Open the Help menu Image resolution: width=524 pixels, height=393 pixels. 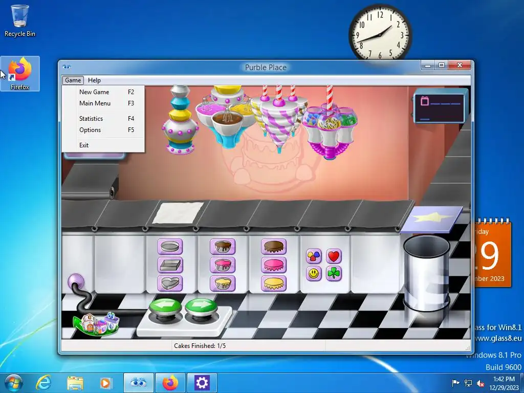pyautogui.click(x=94, y=80)
